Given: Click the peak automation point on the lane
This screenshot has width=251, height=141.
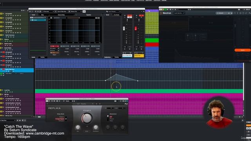Looking at the screenshot, I should pos(116,74).
